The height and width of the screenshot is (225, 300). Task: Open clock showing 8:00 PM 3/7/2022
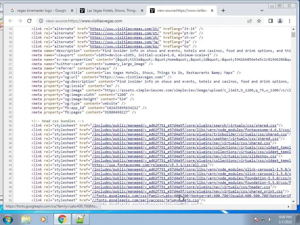[x=285, y=219]
